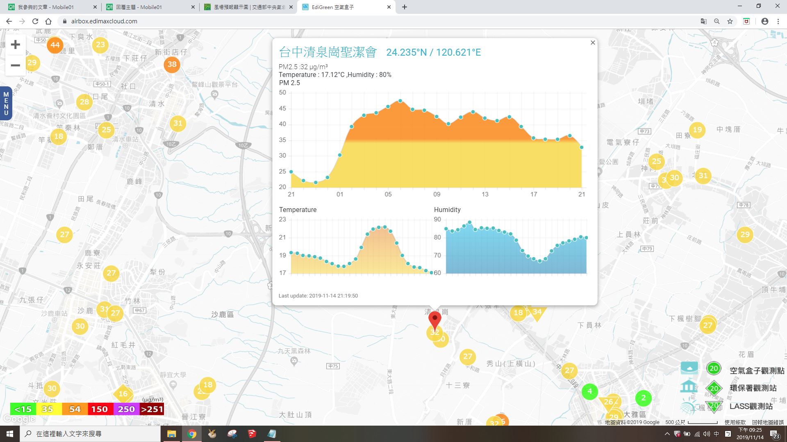This screenshot has height=442, width=787.
Task: Open the page zoom magnifier icon
Action: point(716,21)
